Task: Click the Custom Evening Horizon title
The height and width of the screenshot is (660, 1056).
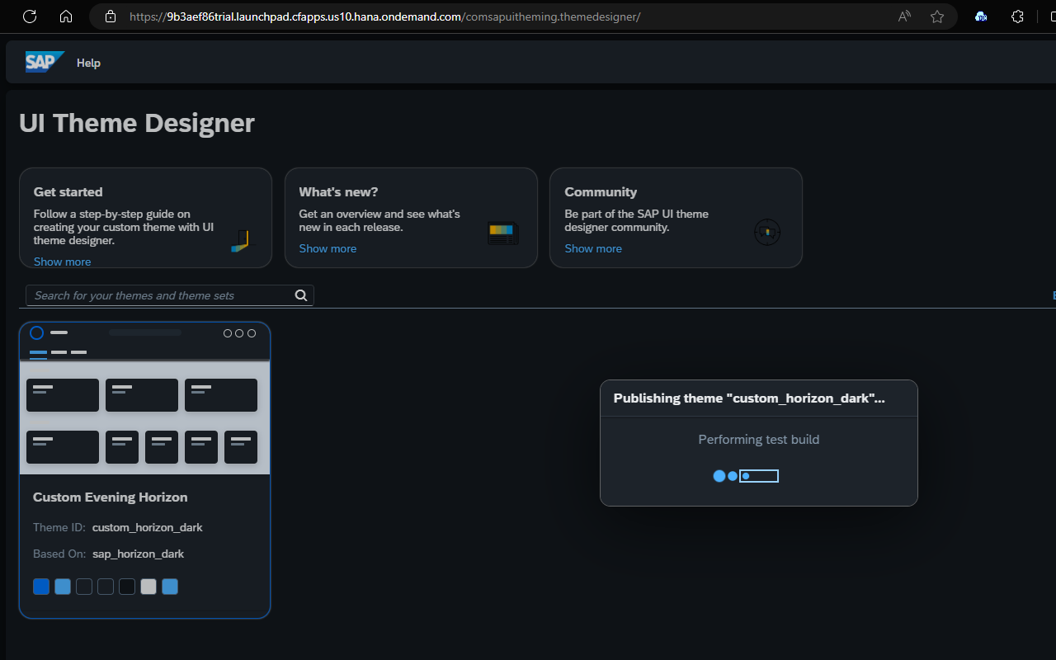Action: click(111, 497)
